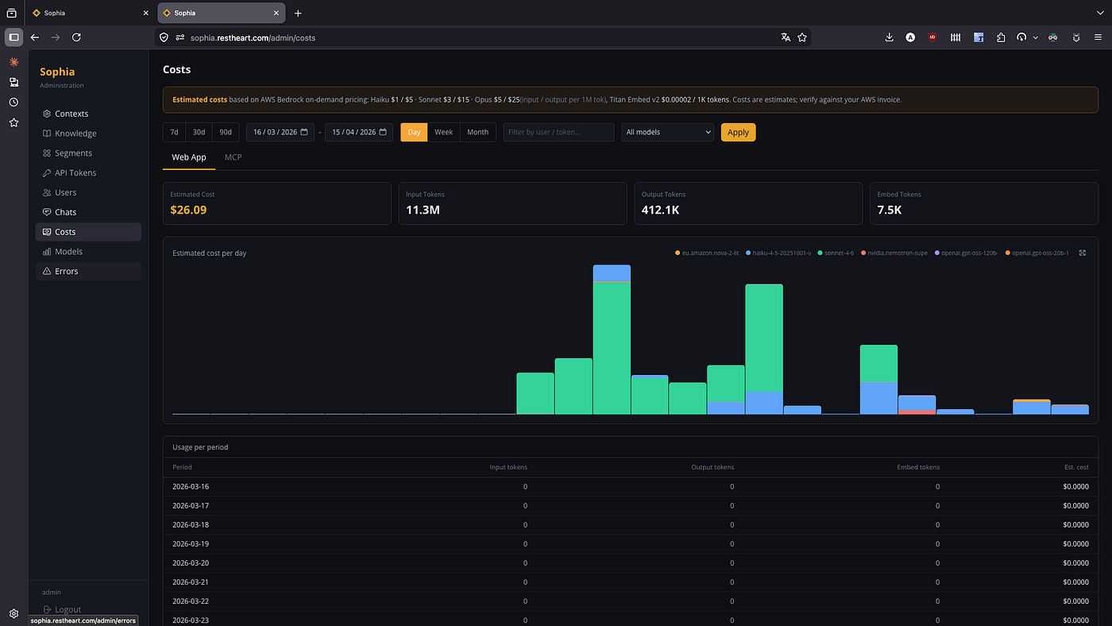
Task: Select Week granularity
Action: [x=444, y=132]
